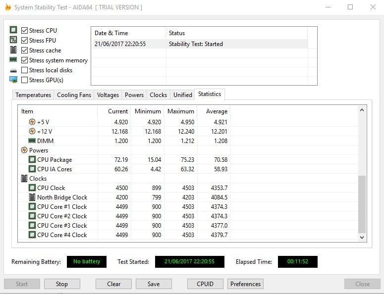Click the CPU IA Cores minimum 4.42

click(x=156, y=169)
